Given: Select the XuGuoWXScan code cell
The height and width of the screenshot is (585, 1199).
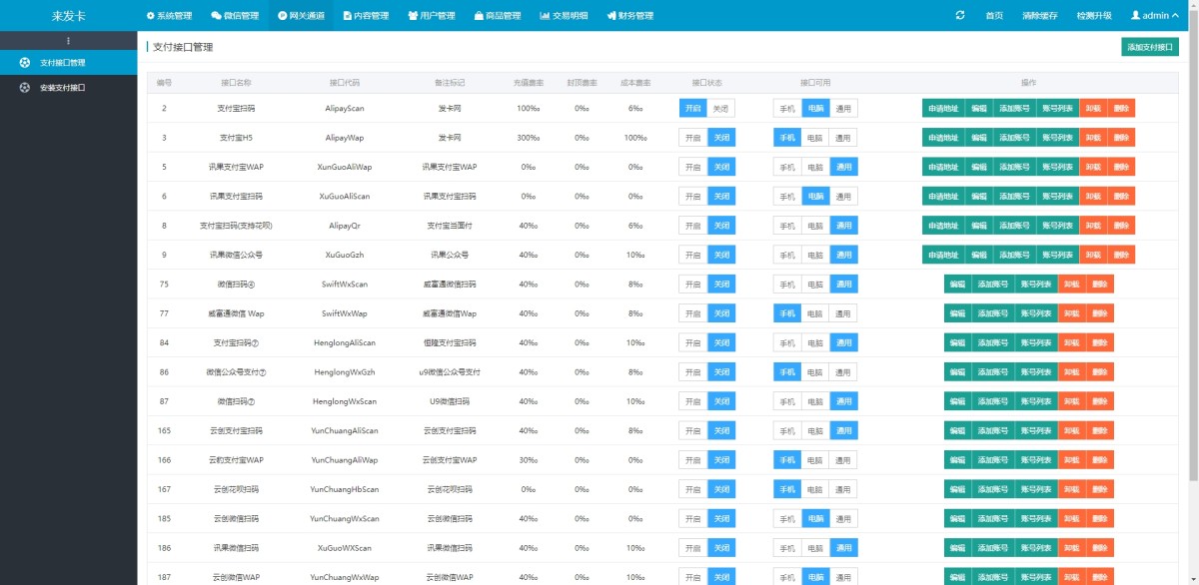Looking at the screenshot, I should coord(345,547).
